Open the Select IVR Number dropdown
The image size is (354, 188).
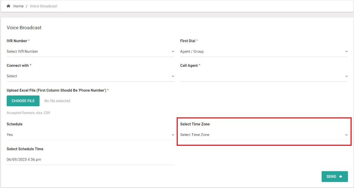pyautogui.click(x=90, y=51)
